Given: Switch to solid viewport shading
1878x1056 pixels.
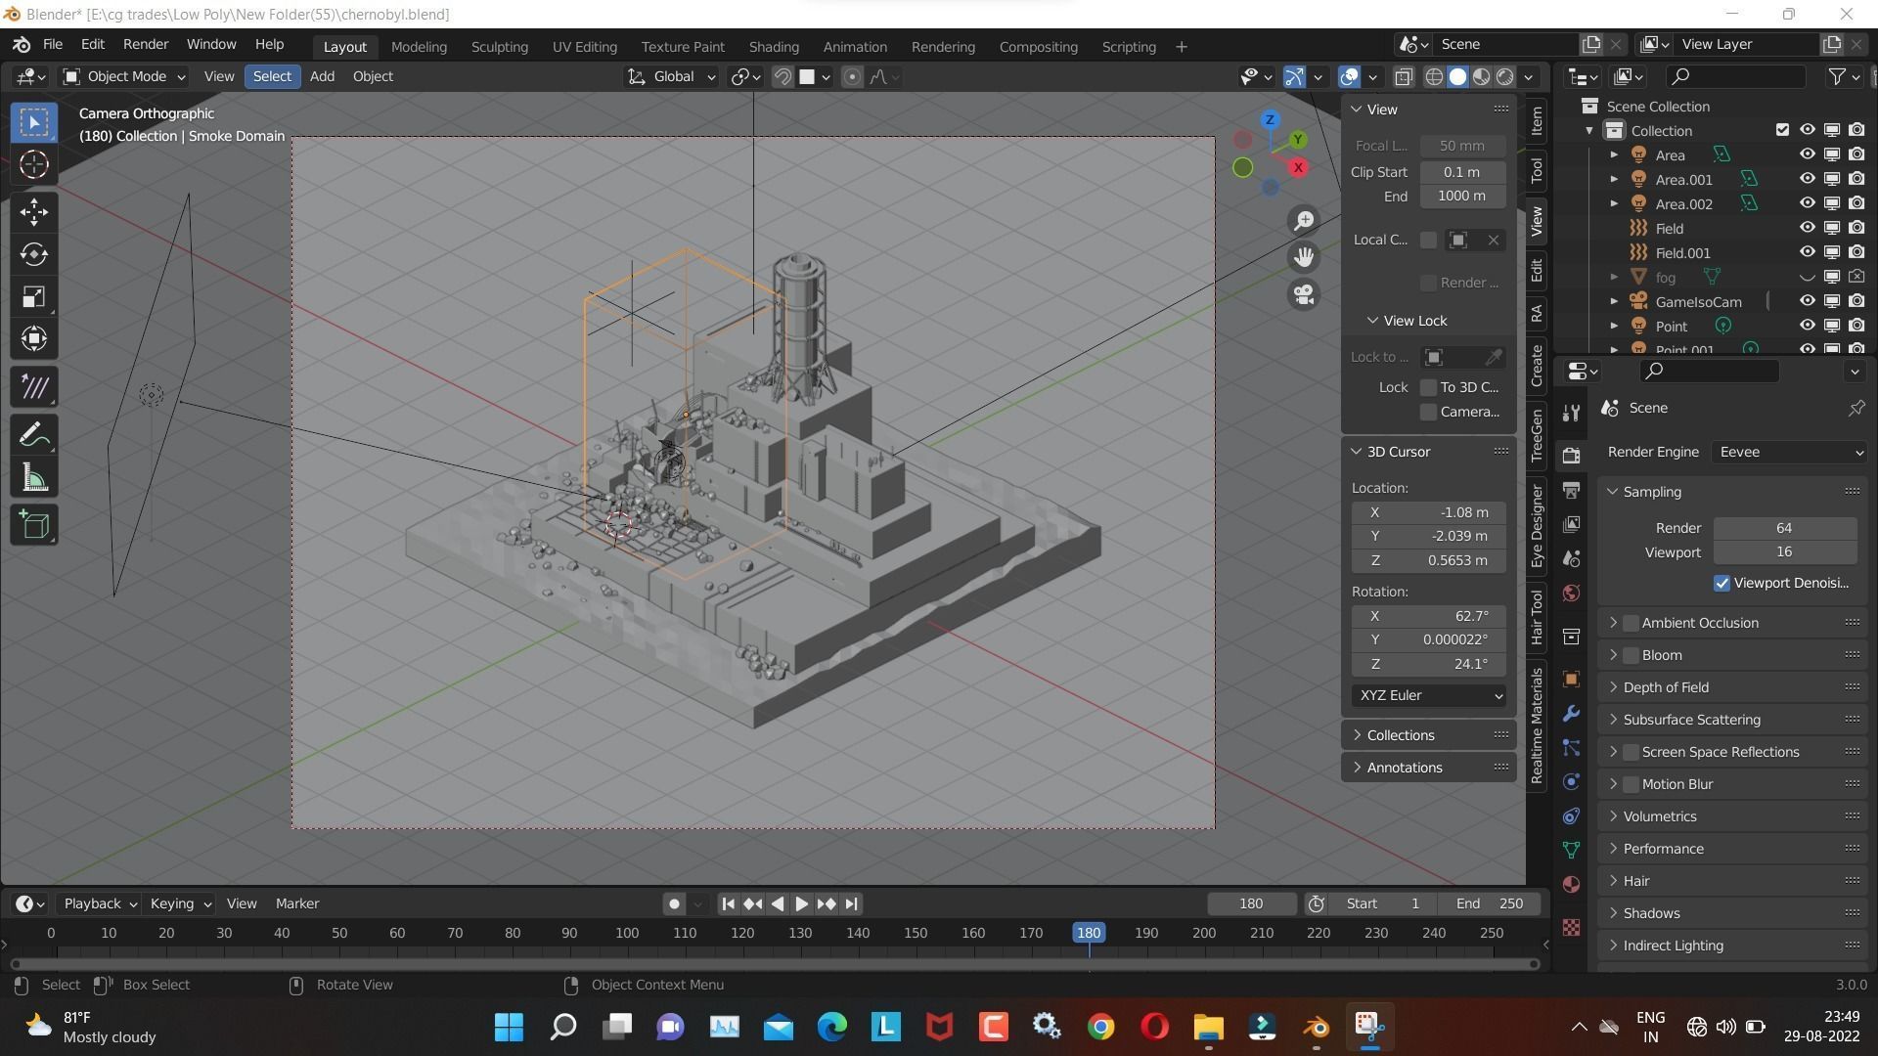Looking at the screenshot, I should pyautogui.click(x=1457, y=76).
